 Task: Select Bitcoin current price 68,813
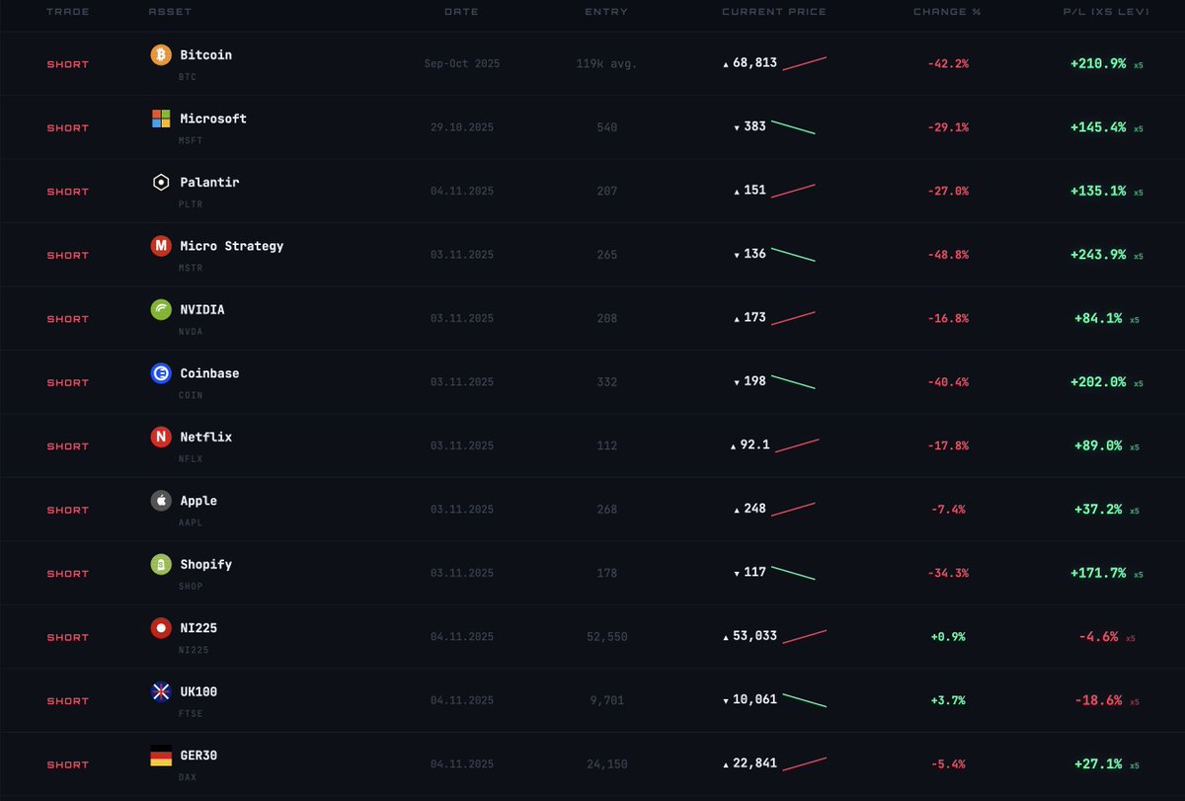[754, 63]
